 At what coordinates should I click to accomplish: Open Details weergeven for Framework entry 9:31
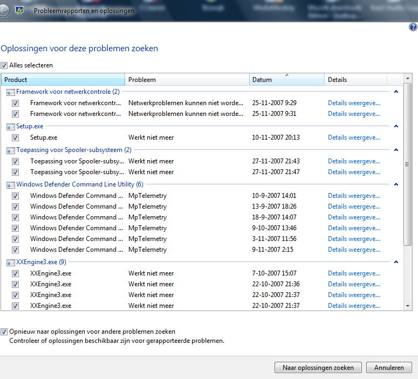[354, 114]
